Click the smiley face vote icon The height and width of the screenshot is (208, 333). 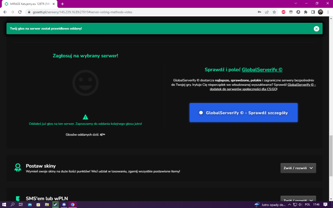click(85, 83)
